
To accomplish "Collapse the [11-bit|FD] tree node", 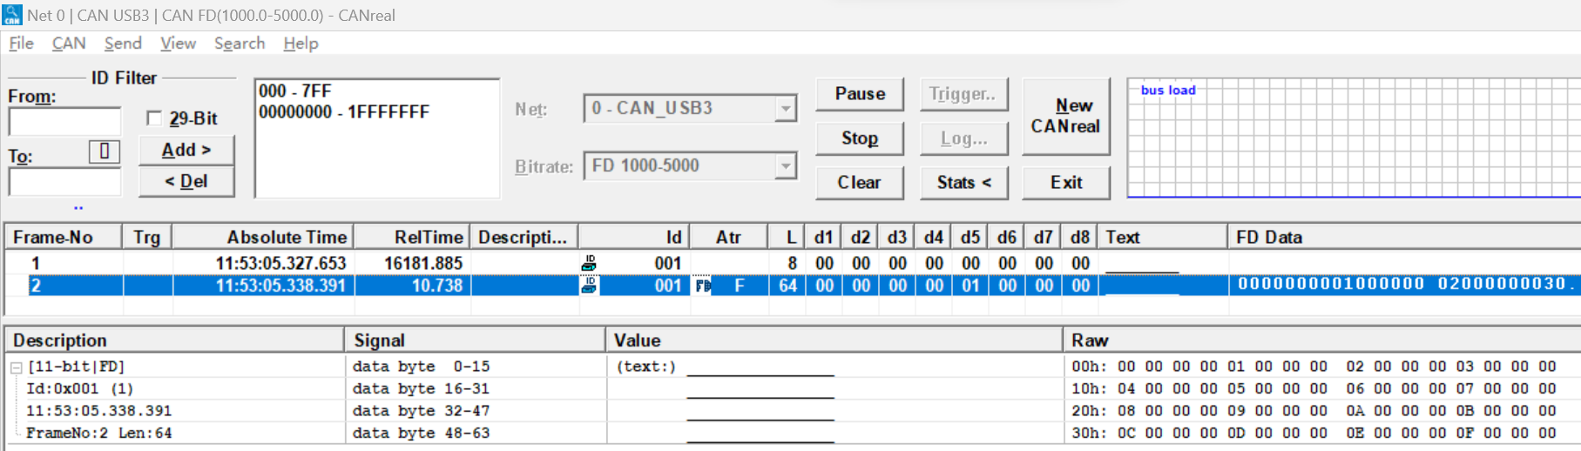I will coord(16,367).
